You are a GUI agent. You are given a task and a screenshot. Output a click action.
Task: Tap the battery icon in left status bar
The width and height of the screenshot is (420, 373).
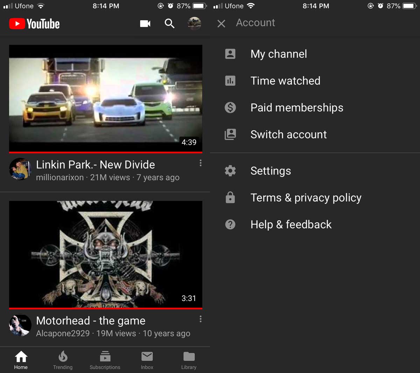tap(199, 6)
